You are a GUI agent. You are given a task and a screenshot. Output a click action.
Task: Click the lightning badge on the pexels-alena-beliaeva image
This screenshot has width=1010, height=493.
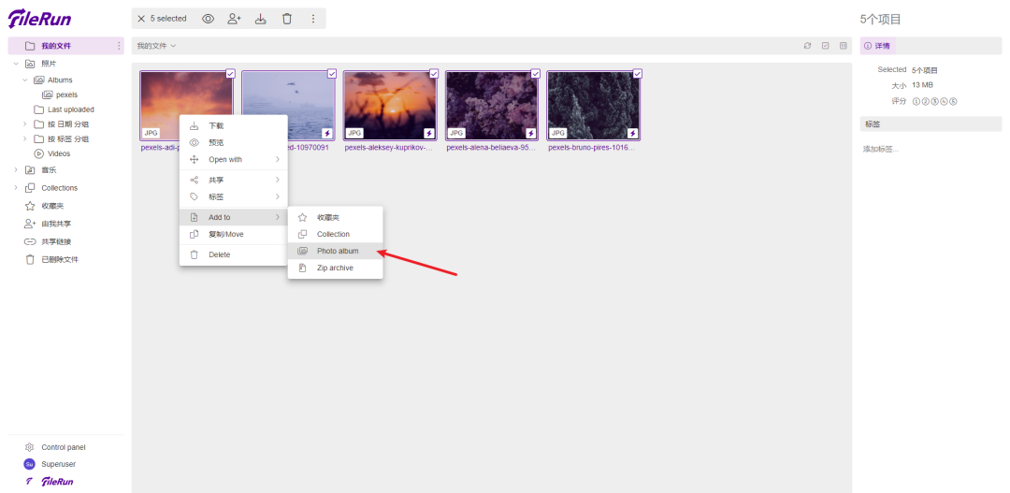click(531, 134)
